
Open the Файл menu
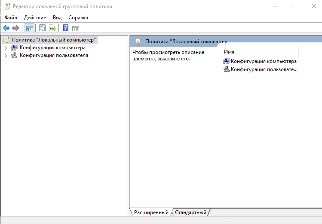(11, 18)
